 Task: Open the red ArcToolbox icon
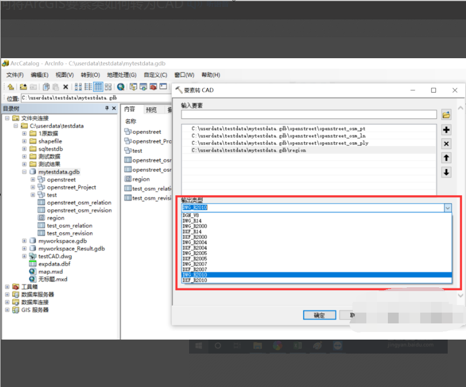(153, 87)
